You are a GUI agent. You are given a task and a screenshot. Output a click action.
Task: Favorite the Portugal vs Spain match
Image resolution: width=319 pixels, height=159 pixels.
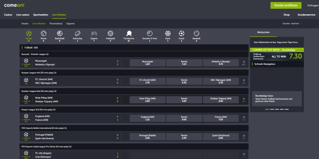click(x=244, y=136)
